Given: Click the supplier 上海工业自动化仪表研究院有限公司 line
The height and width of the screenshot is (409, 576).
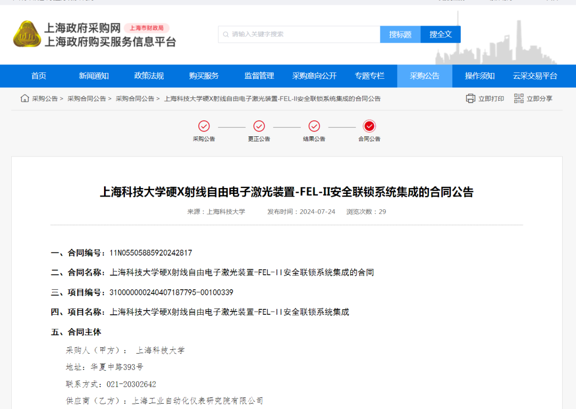Looking at the screenshot, I should [x=165, y=401].
